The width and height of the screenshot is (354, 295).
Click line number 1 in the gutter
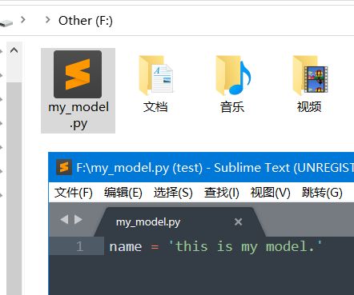coord(79,246)
